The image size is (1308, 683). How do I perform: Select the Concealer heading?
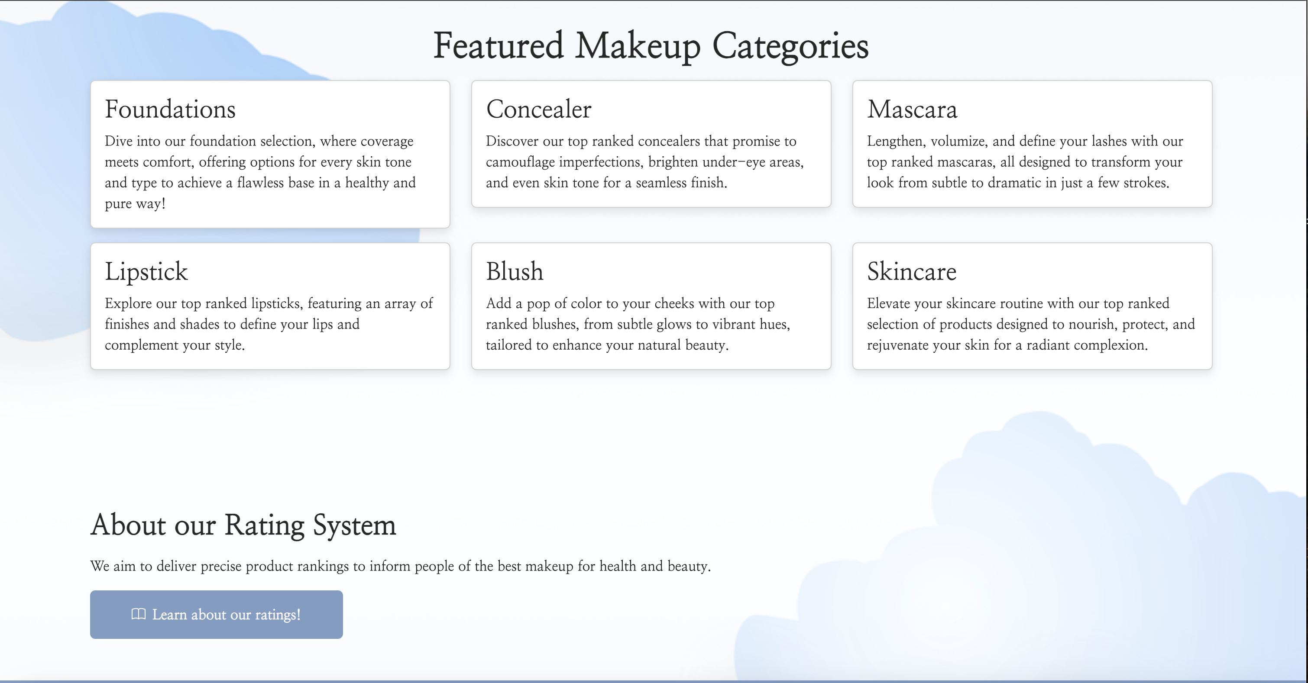(x=539, y=109)
